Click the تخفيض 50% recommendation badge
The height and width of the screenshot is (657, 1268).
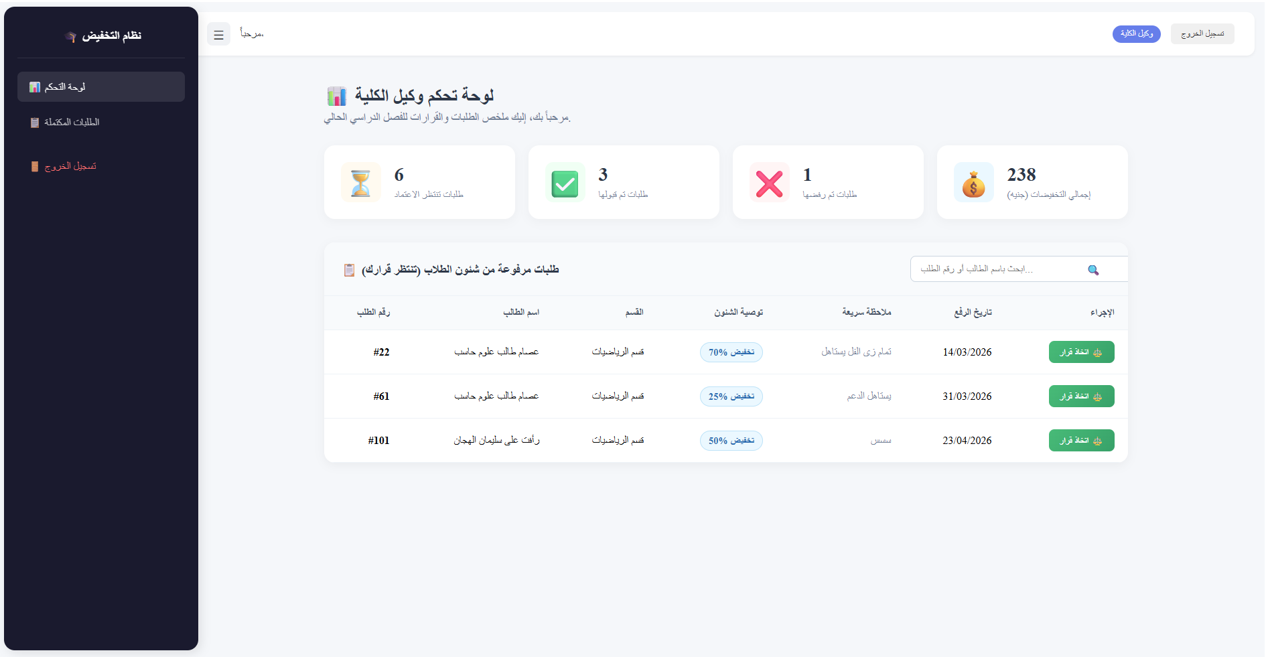click(x=731, y=440)
